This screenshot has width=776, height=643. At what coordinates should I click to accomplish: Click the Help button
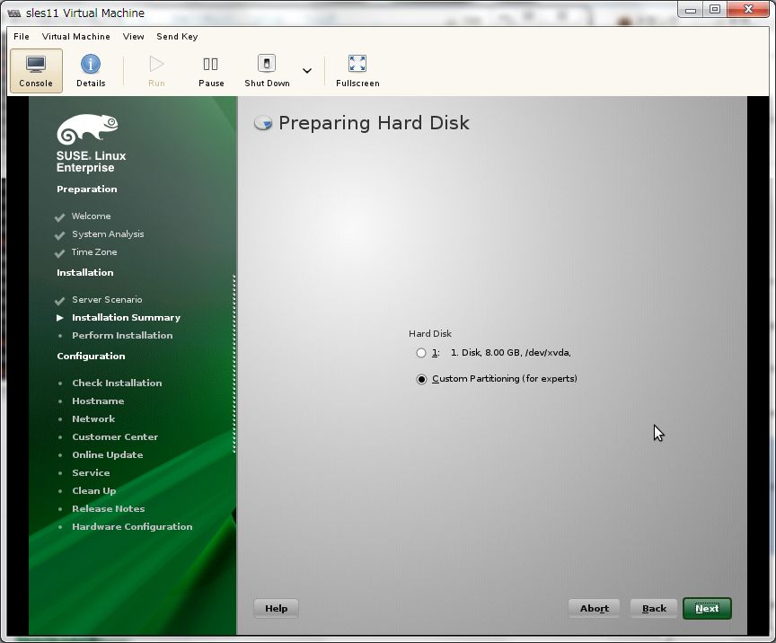tap(276, 608)
